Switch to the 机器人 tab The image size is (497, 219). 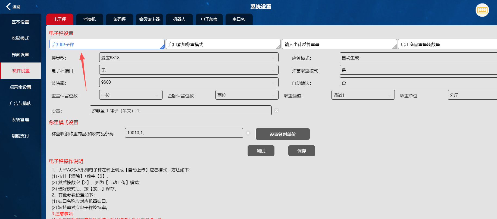[x=179, y=19]
